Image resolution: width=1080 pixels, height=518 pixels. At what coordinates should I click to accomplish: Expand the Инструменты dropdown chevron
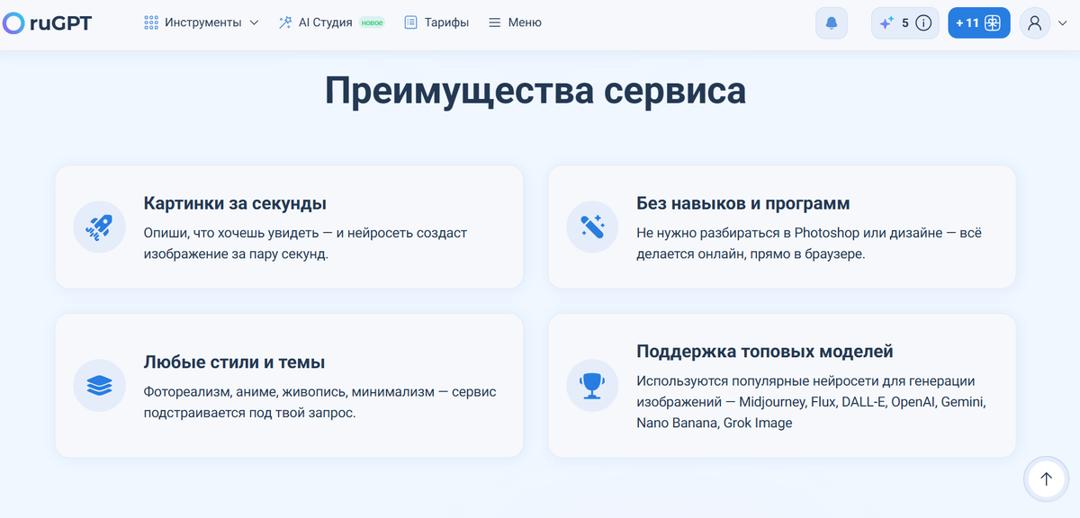(254, 23)
